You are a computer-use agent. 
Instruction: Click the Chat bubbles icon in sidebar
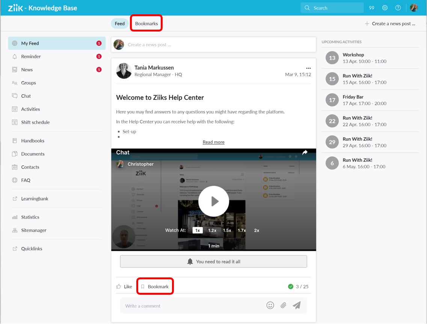pos(15,96)
